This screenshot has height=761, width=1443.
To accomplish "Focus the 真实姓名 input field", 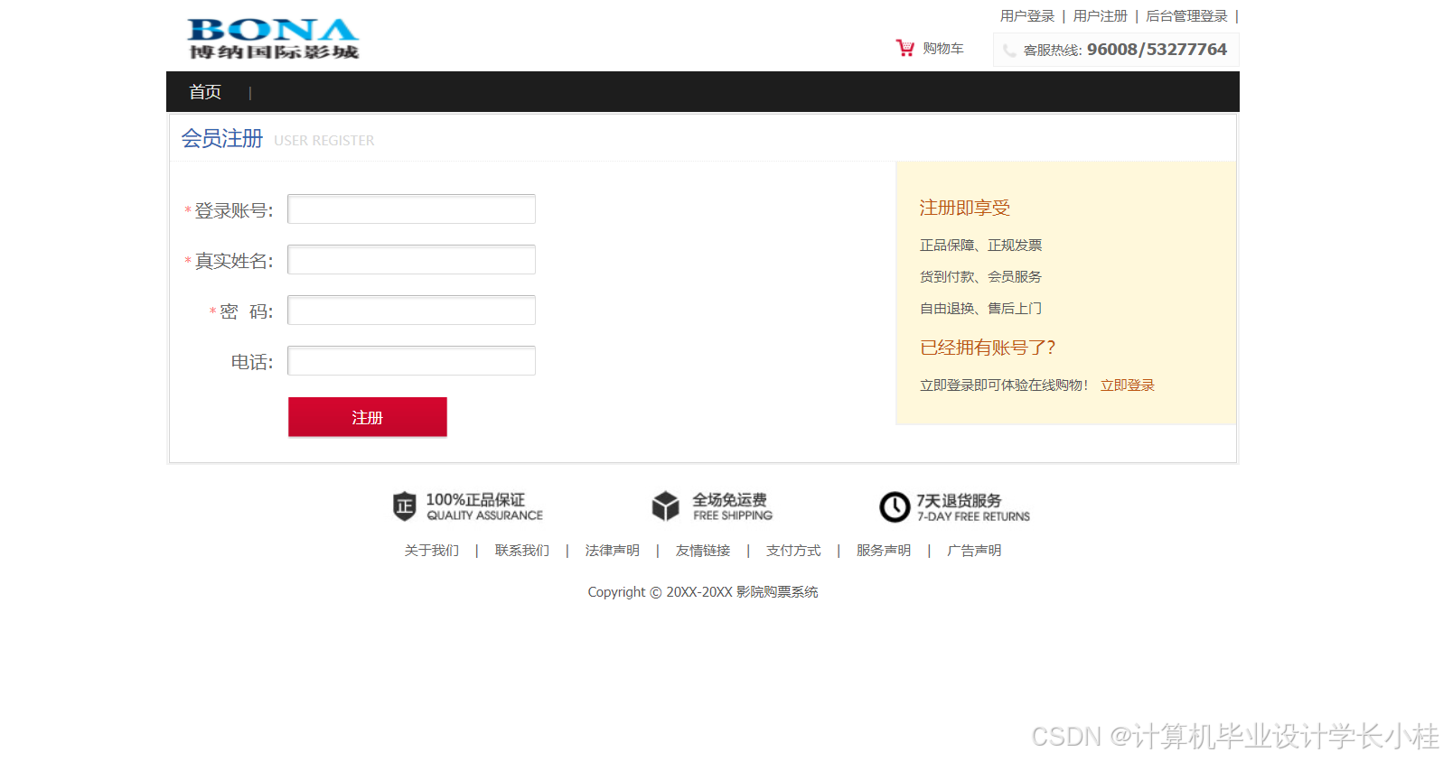I will (411, 260).
